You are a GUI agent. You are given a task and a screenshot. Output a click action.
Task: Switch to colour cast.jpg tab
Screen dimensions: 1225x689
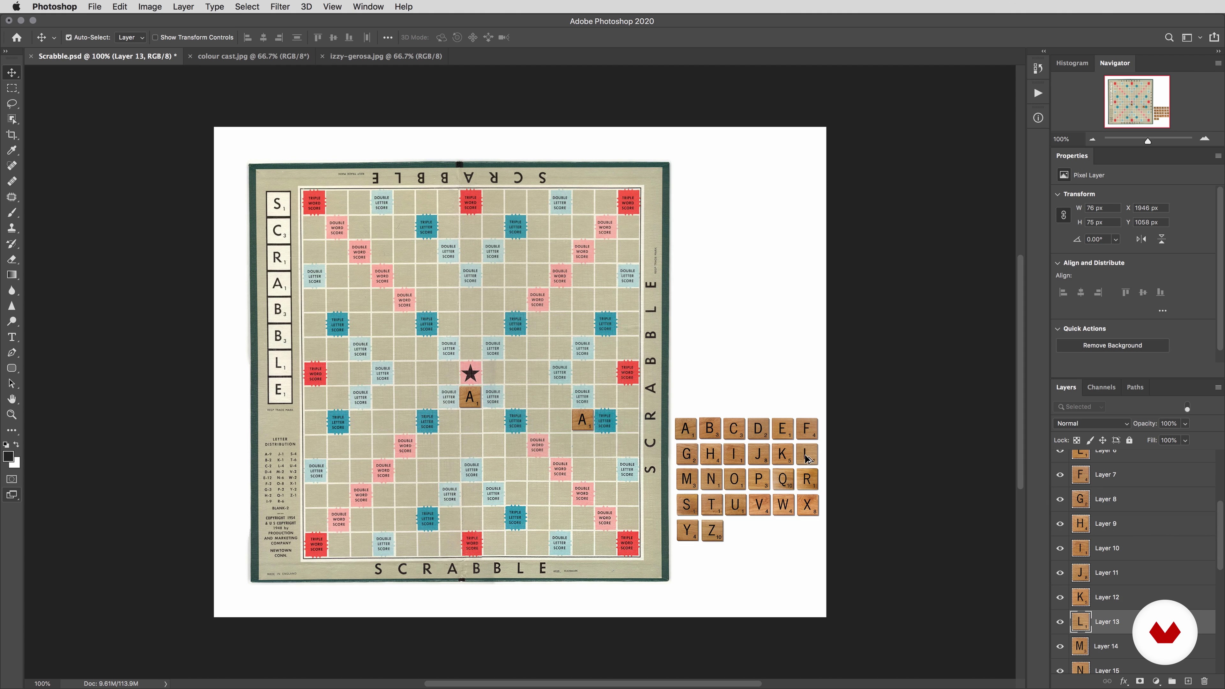[x=253, y=56]
